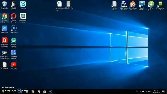Launch the QFIL Qualcomm tool icon
The height and width of the screenshot is (94, 167).
151,6
